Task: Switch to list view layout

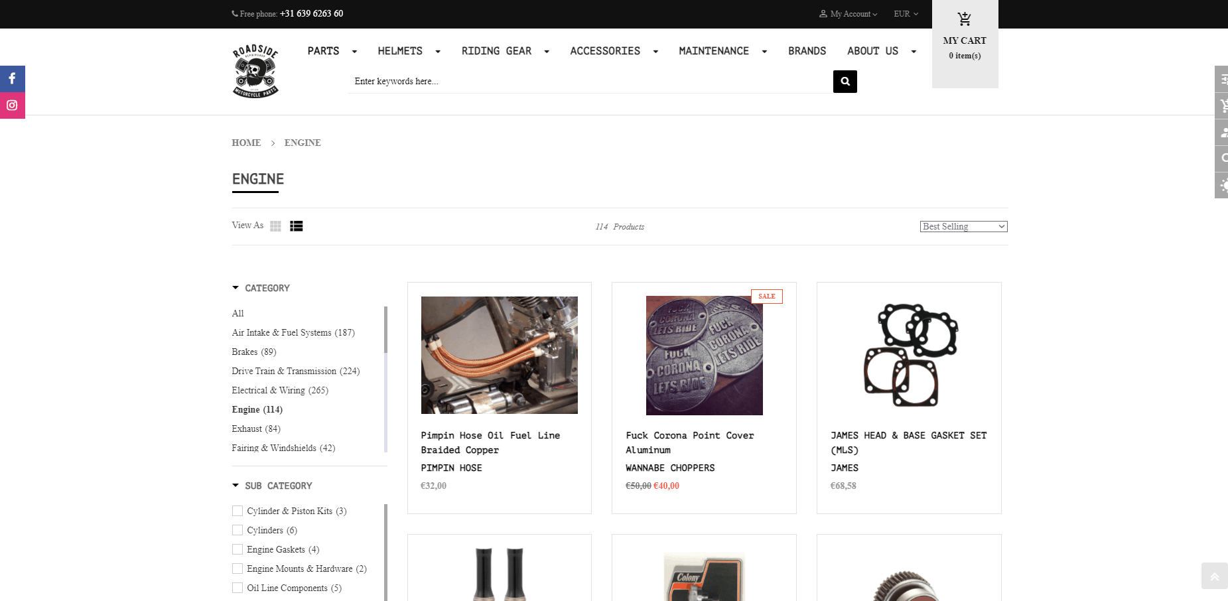Action: tap(296, 226)
